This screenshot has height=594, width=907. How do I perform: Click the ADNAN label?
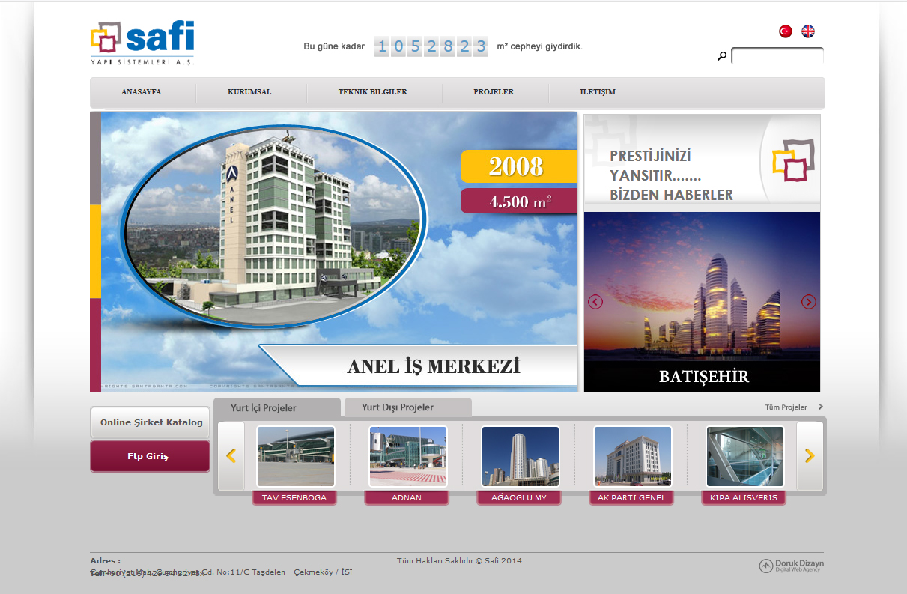[x=407, y=497]
